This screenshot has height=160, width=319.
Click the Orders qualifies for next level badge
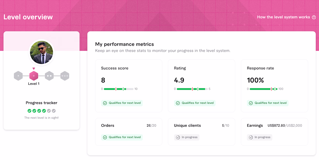pyautogui.click(x=122, y=137)
